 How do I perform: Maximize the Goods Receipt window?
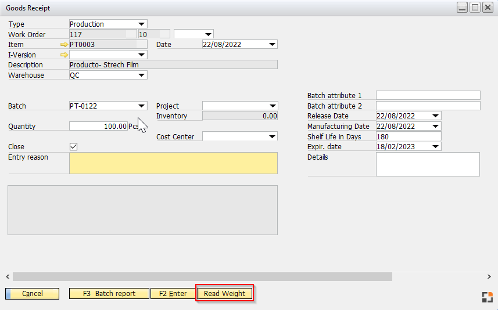click(x=475, y=8)
